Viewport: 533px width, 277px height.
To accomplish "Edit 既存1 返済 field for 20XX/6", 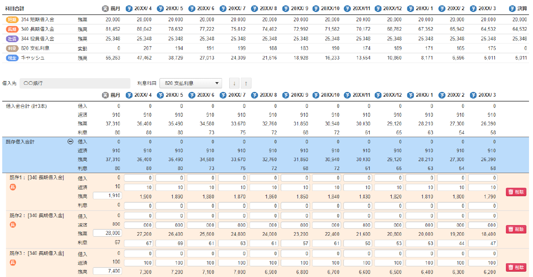I will [x=202, y=187].
